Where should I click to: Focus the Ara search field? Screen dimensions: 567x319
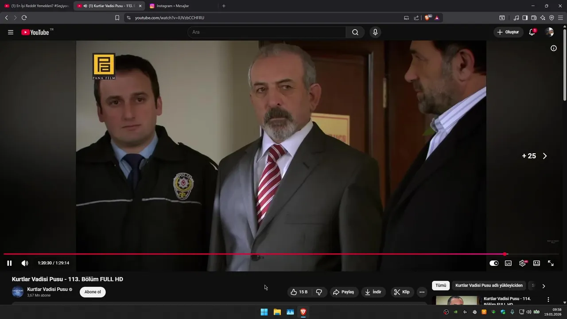click(267, 32)
